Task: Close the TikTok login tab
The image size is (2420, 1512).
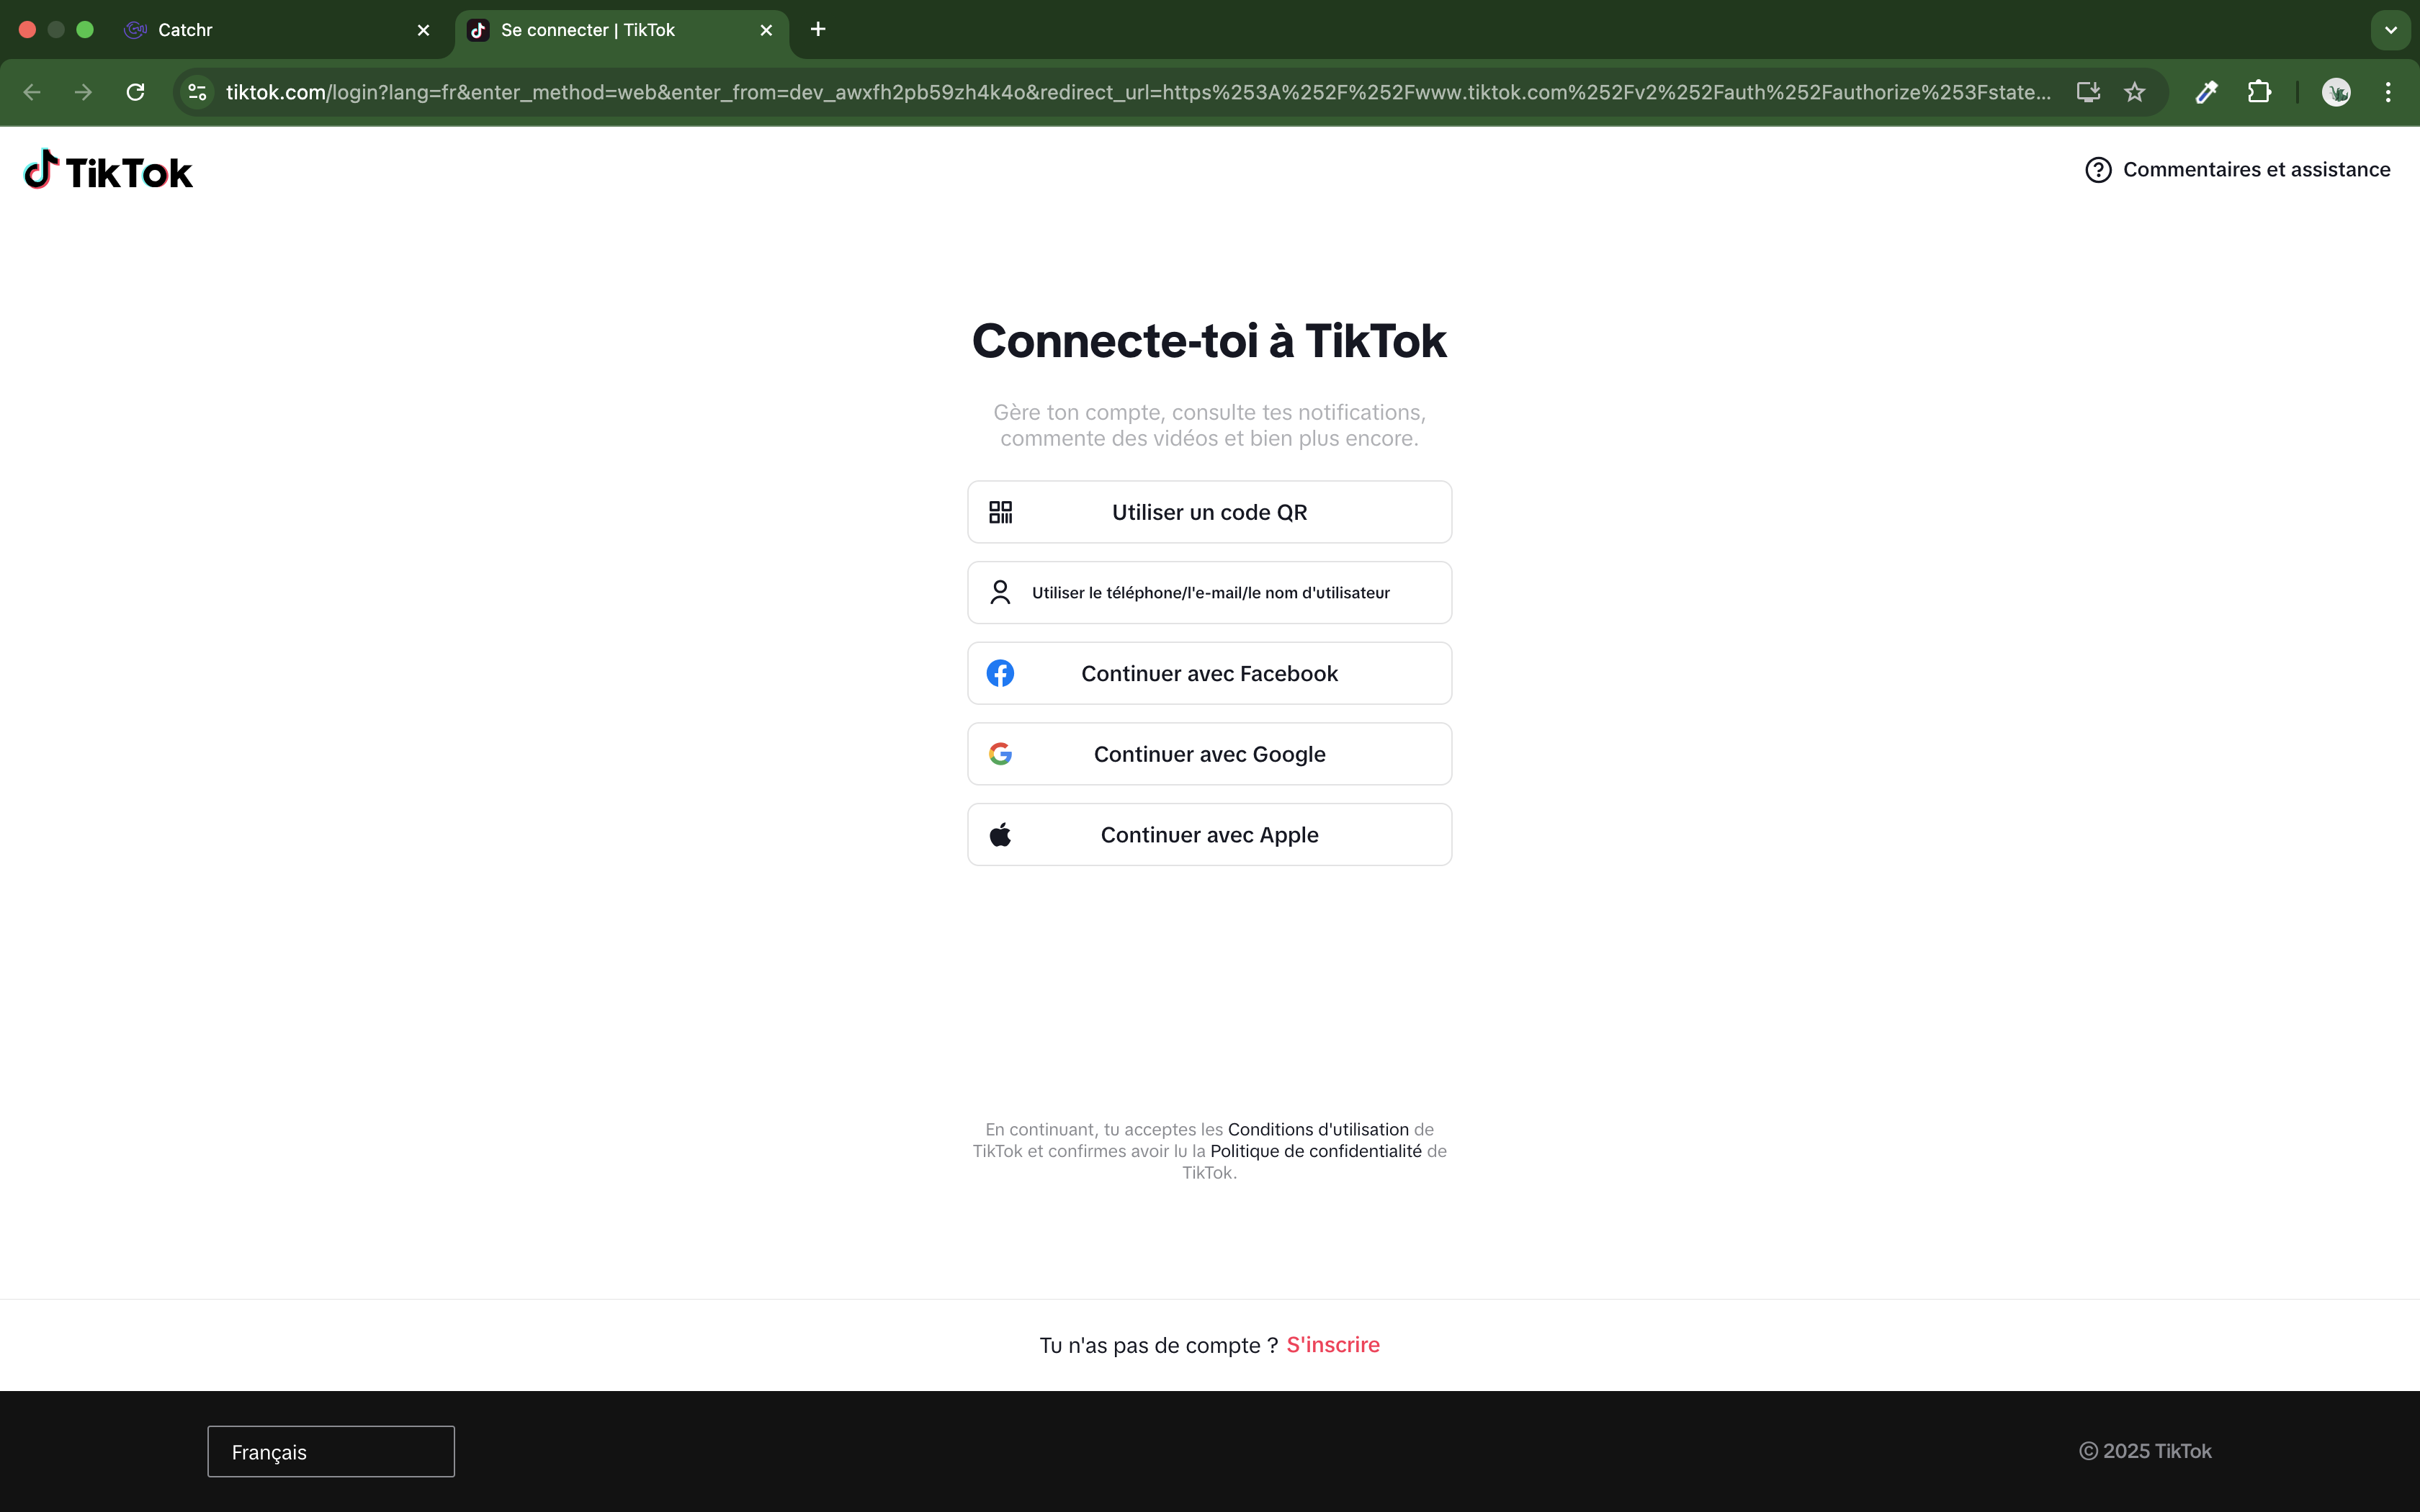Action: [766, 30]
